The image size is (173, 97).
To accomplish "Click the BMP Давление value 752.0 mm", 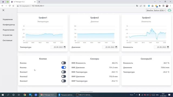I will [x=114, y=77].
